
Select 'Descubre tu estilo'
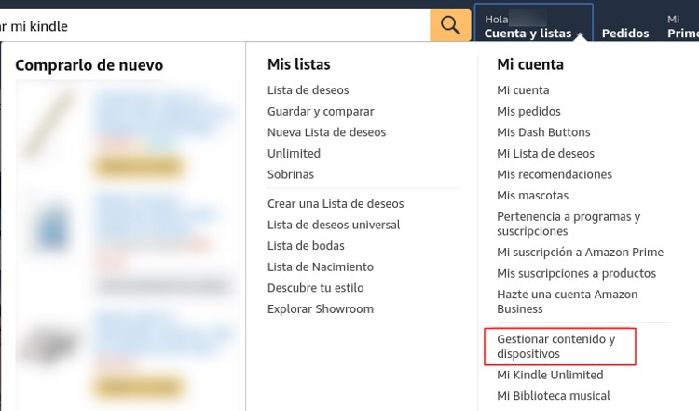pos(315,288)
